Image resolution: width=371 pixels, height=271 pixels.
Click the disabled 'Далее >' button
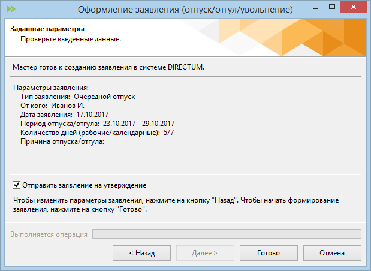[205, 253]
